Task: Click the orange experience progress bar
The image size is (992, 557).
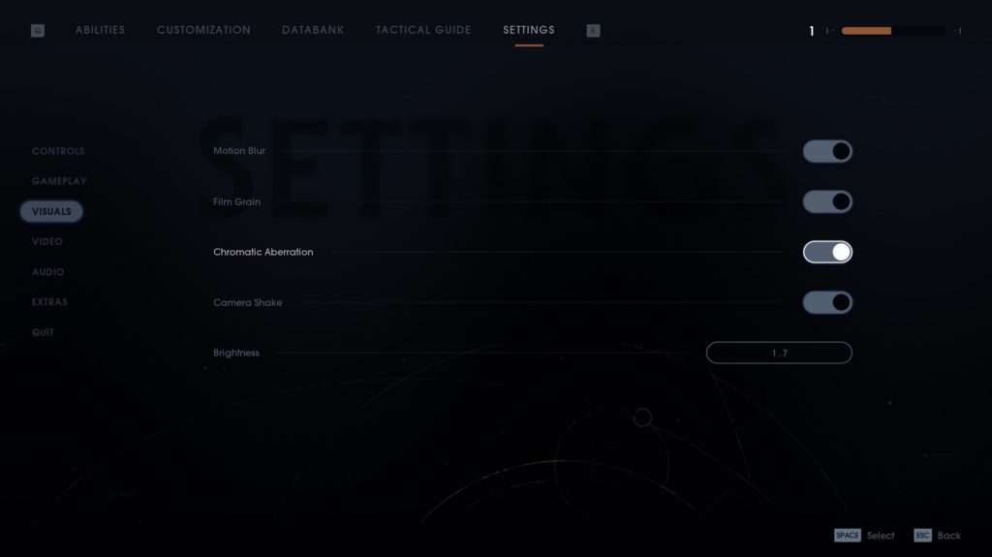Action: click(893, 30)
